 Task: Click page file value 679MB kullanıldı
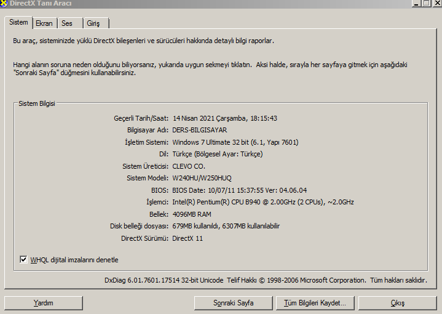click(226, 226)
